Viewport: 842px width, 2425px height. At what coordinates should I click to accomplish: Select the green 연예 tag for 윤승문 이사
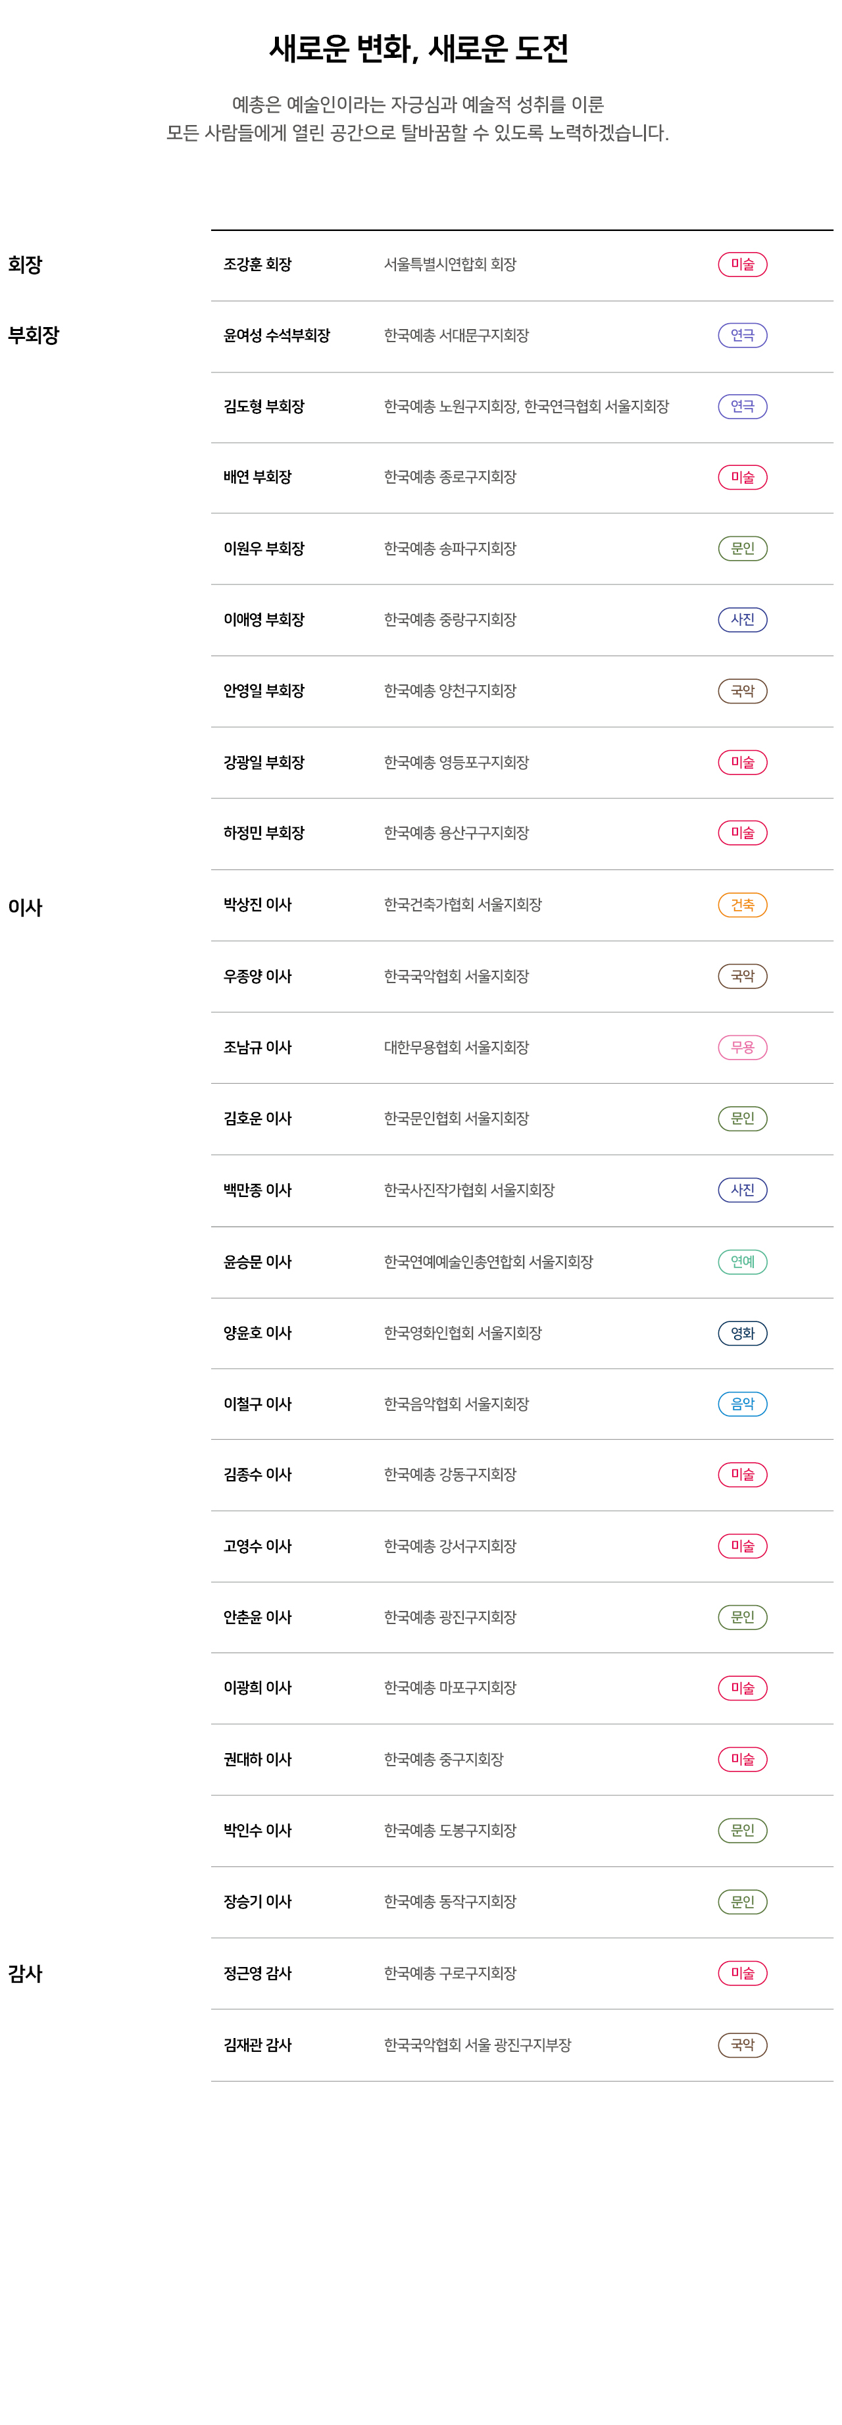(x=742, y=1262)
